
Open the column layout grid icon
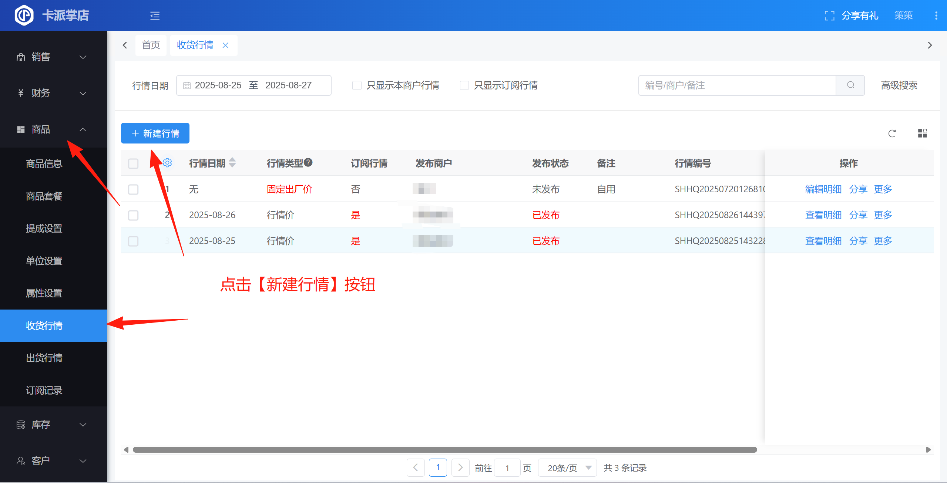pos(922,134)
